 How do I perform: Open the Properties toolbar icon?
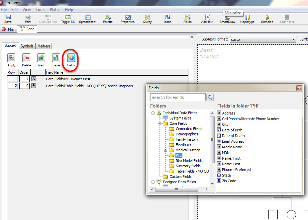(128, 19)
